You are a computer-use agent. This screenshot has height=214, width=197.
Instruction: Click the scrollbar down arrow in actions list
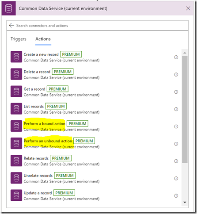pyautogui.click(x=185, y=203)
